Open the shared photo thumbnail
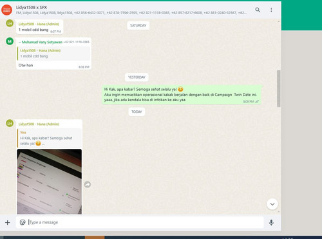 (x=50, y=182)
